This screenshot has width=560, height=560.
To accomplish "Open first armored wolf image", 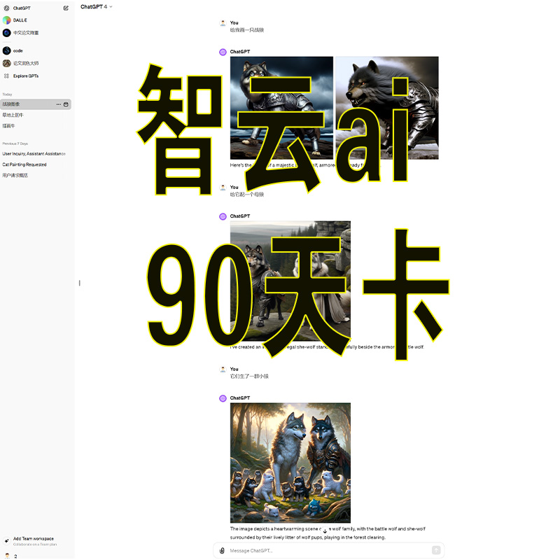I will point(281,108).
